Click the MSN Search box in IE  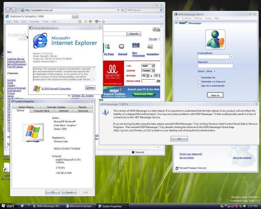tap(143, 10)
